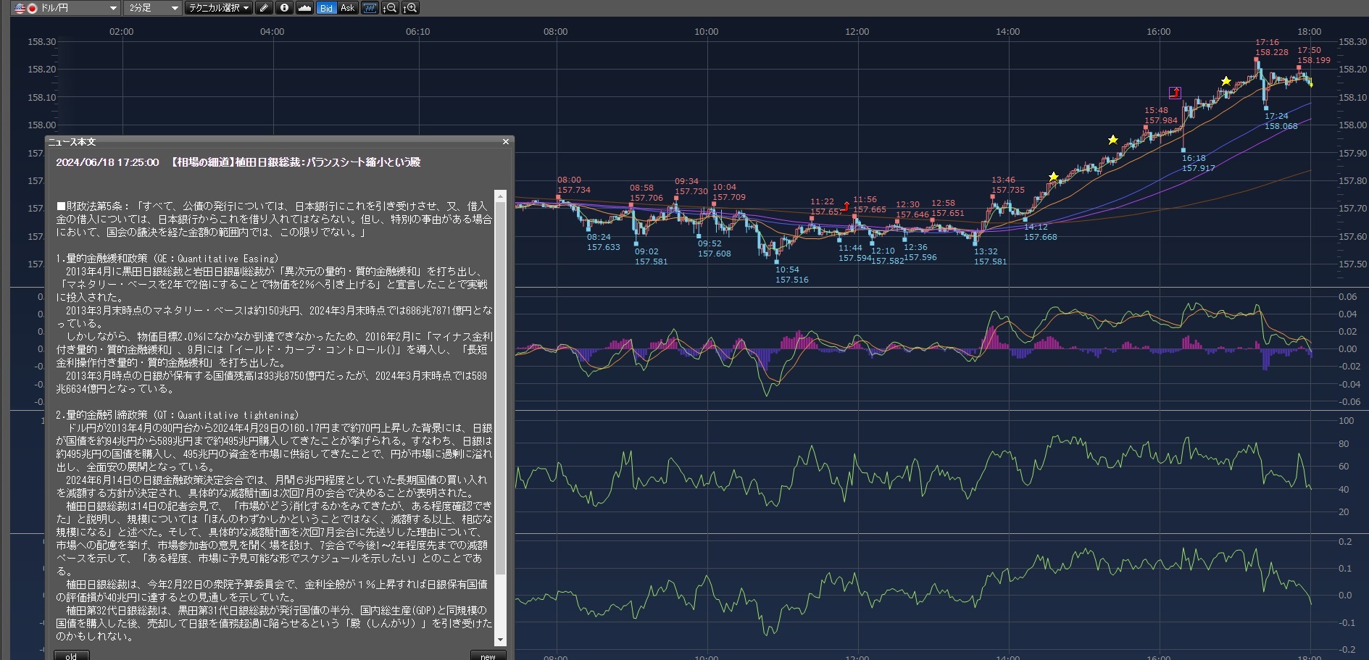This screenshot has height=660, width=1369.
Task: Click the new news button
Action: [x=488, y=656]
